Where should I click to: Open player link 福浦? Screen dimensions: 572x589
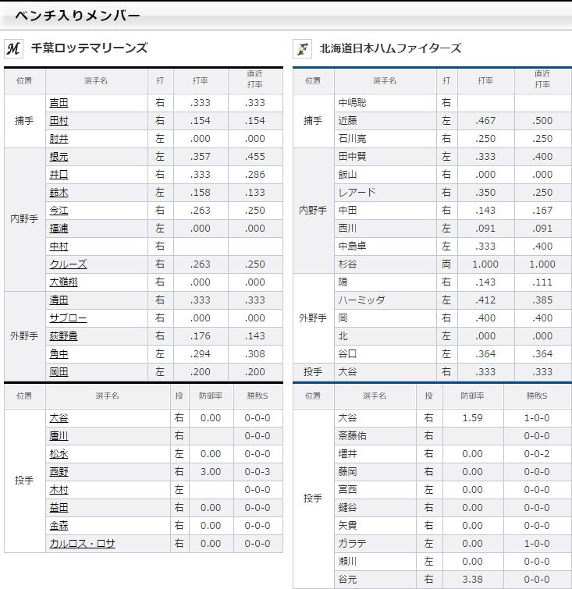59,229
